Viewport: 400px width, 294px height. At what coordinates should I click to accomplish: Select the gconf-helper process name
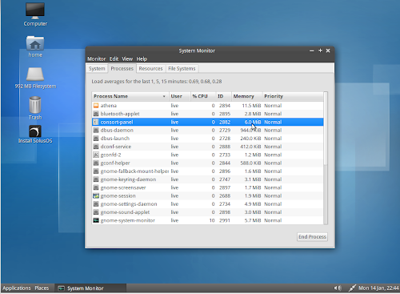coord(115,163)
